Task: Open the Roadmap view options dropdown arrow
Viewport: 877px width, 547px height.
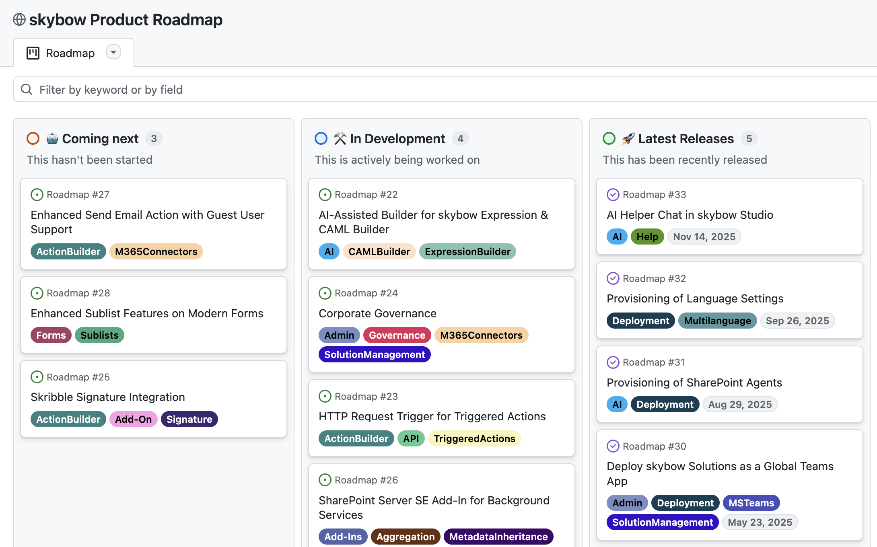Action: [113, 52]
